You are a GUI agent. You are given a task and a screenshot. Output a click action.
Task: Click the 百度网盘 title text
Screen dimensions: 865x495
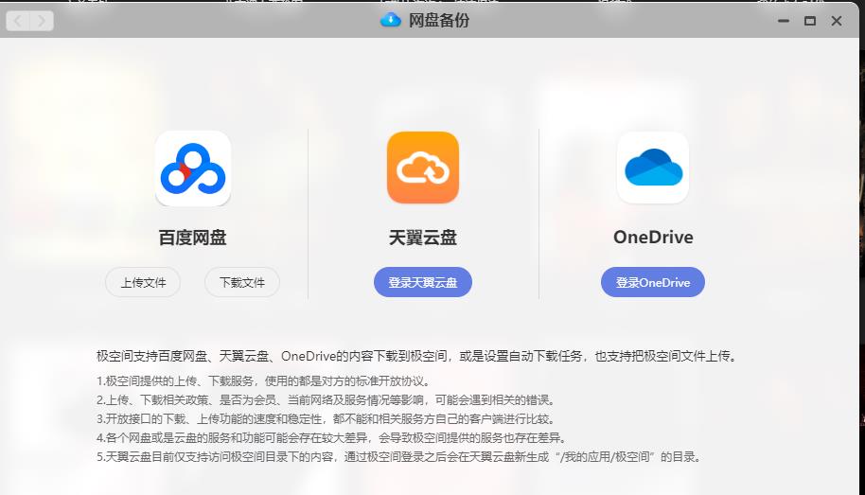[x=192, y=238]
